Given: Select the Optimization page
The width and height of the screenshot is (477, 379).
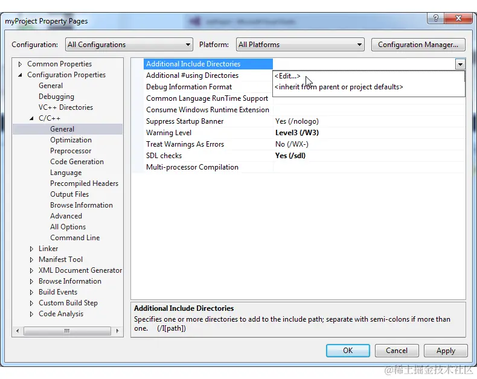Looking at the screenshot, I should pyautogui.click(x=71, y=140).
